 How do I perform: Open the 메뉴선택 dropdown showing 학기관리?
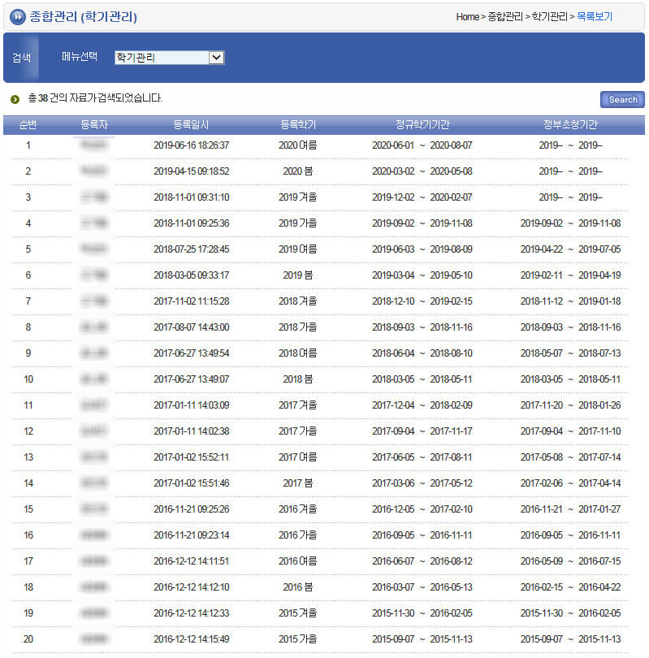coord(169,58)
